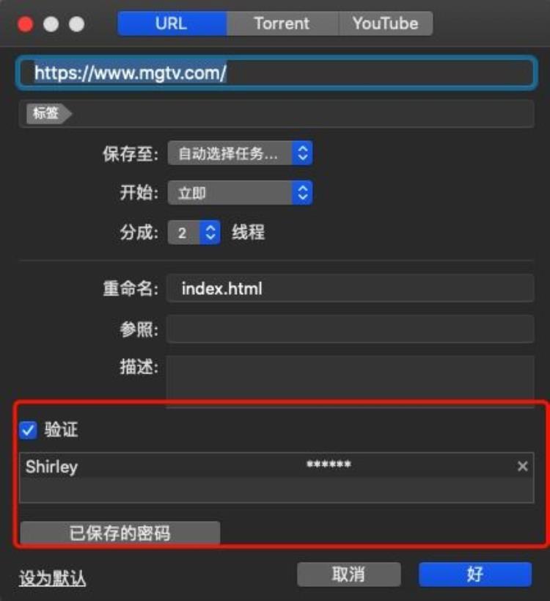
Task: Open the 分成 thread count selector
Action: coord(194,233)
